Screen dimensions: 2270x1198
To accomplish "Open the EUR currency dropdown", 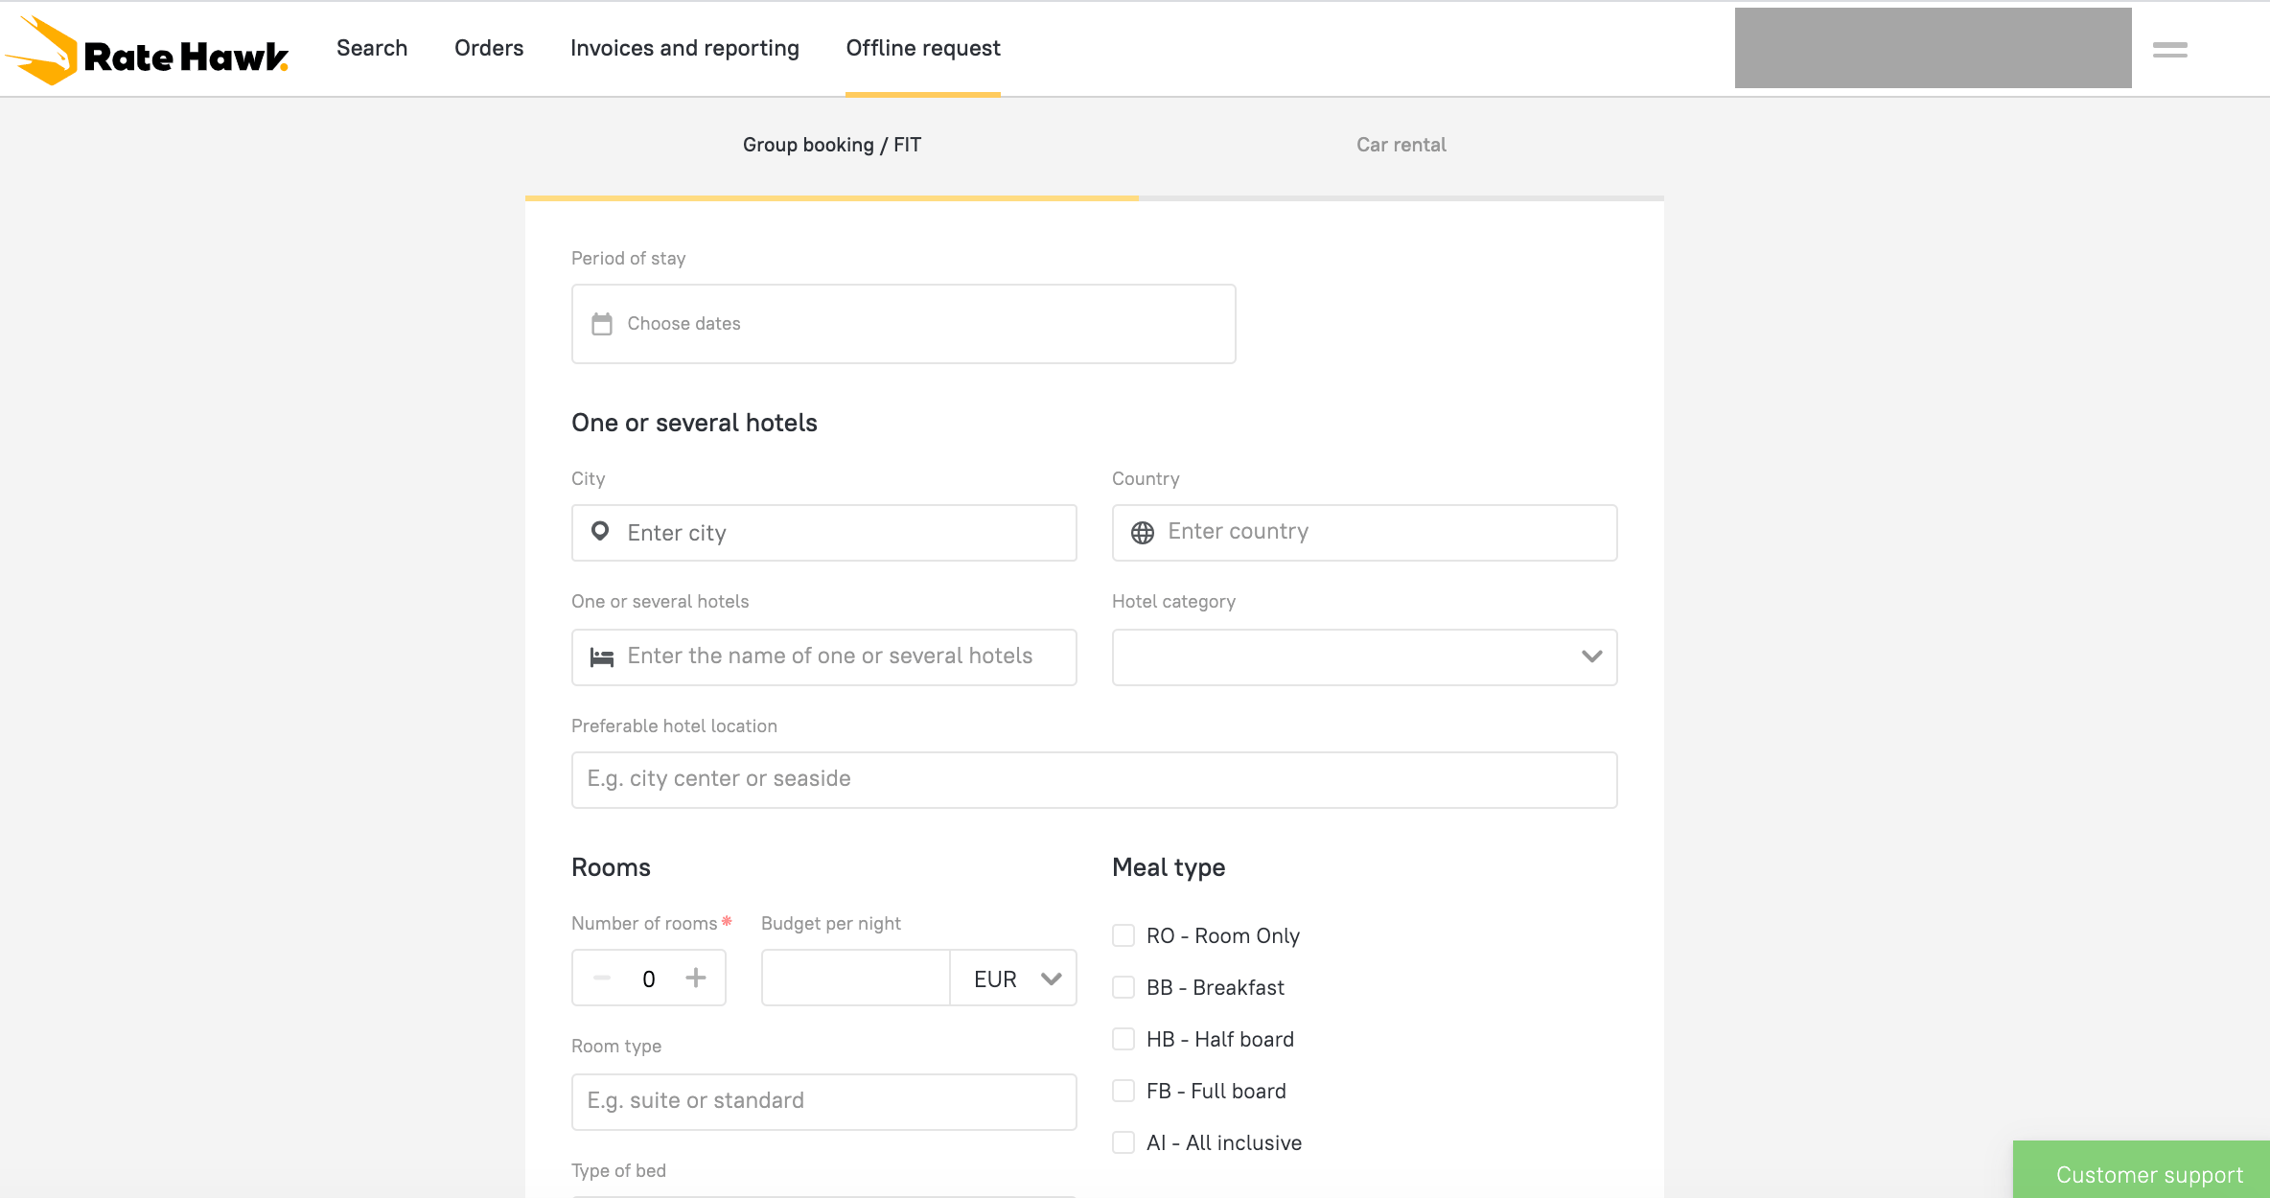I will tap(1014, 979).
